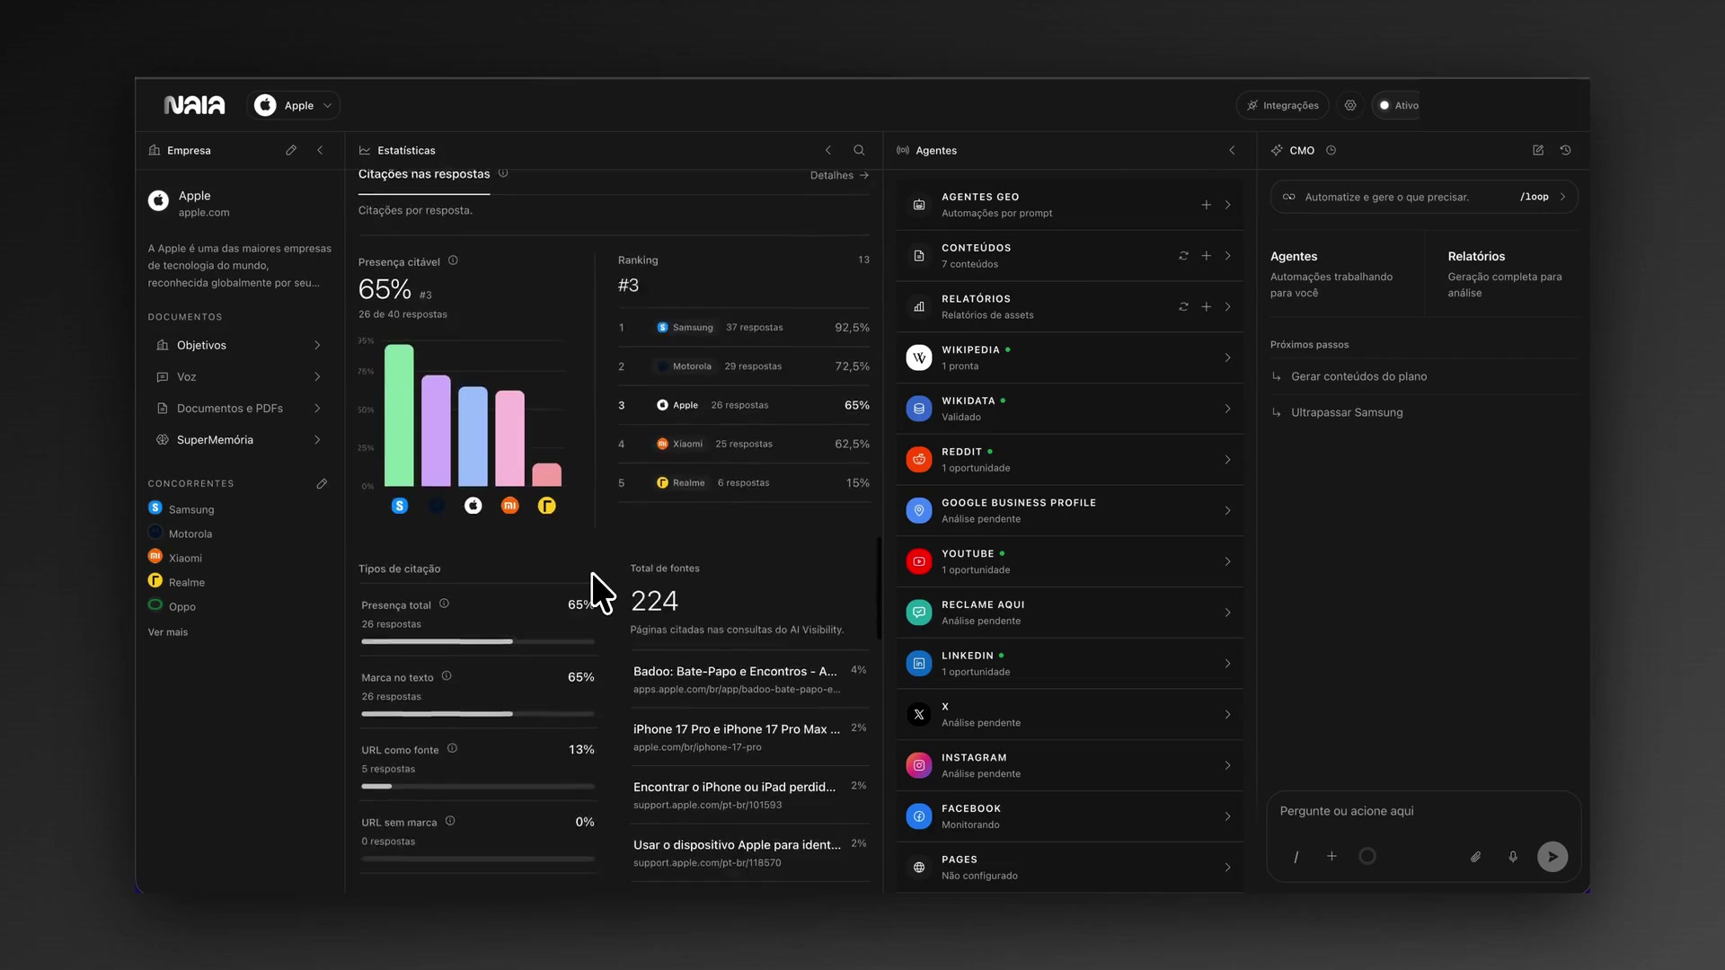This screenshot has height=970, width=1725.
Task: Expand the Pages row chevron
Action: pyautogui.click(x=1227, y=868)
